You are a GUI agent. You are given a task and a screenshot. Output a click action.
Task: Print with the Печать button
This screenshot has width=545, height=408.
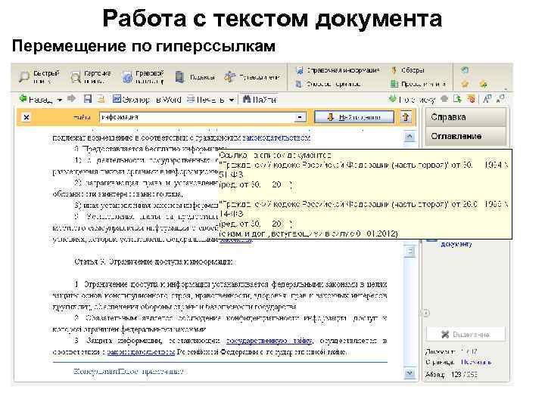tap(205, 100)
